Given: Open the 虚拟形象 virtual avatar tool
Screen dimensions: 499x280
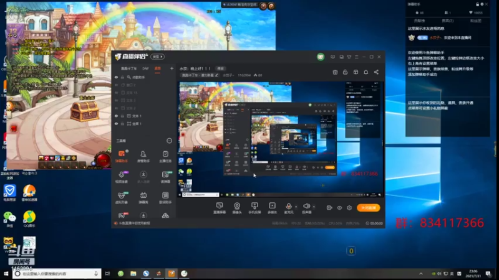Looking at the screenshot, I should pyautogui.click(x=121, y=197).
